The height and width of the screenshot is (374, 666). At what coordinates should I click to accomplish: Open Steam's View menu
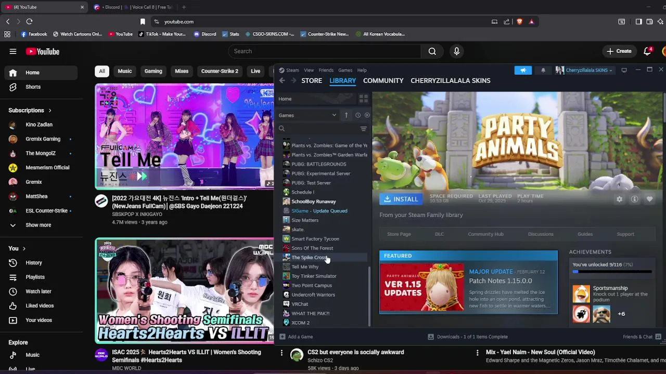click(309, 70)
